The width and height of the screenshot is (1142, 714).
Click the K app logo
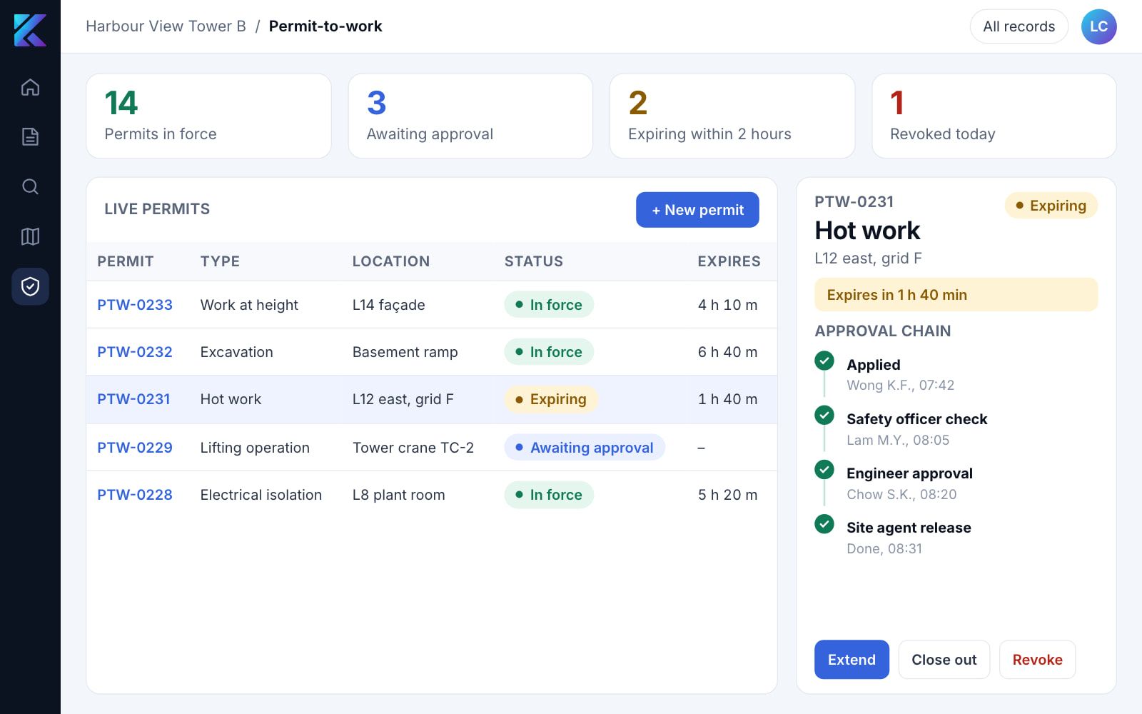pyautogui.click(x=30, y=30)
